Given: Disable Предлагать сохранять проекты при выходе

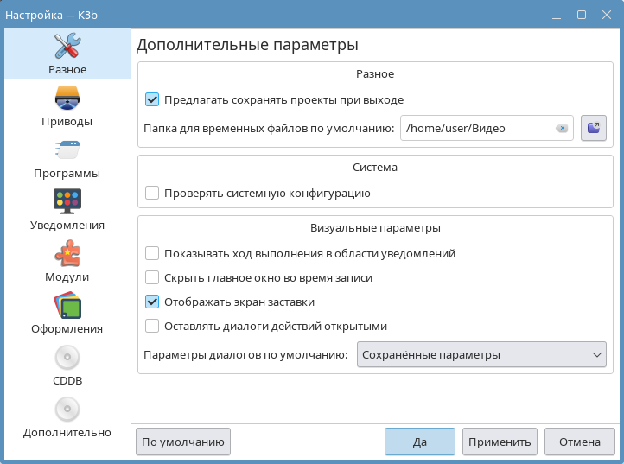Looking at the screenshot, I should (152, 99).
